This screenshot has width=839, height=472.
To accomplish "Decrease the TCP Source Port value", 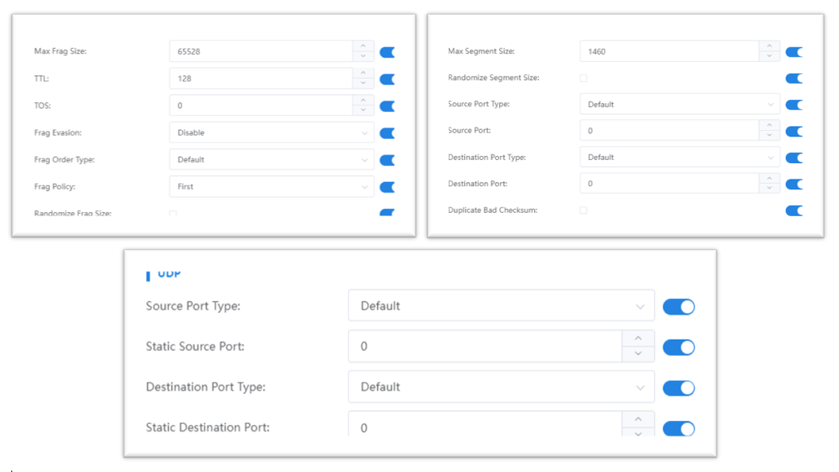I will pos(769,136).
